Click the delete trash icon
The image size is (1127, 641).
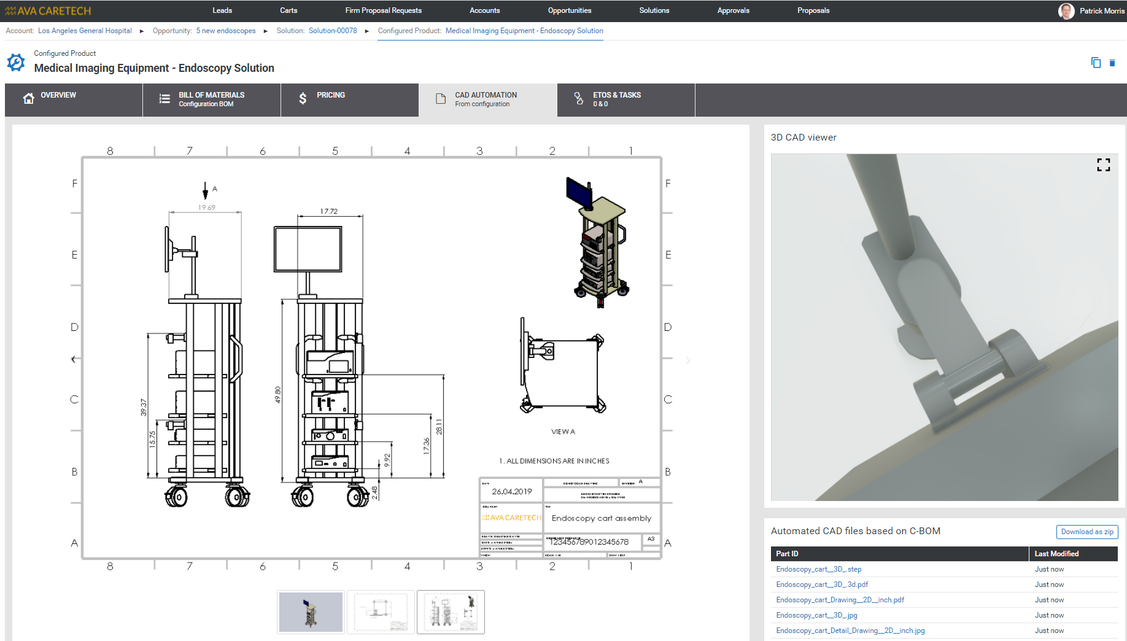tap(1112, 63)
